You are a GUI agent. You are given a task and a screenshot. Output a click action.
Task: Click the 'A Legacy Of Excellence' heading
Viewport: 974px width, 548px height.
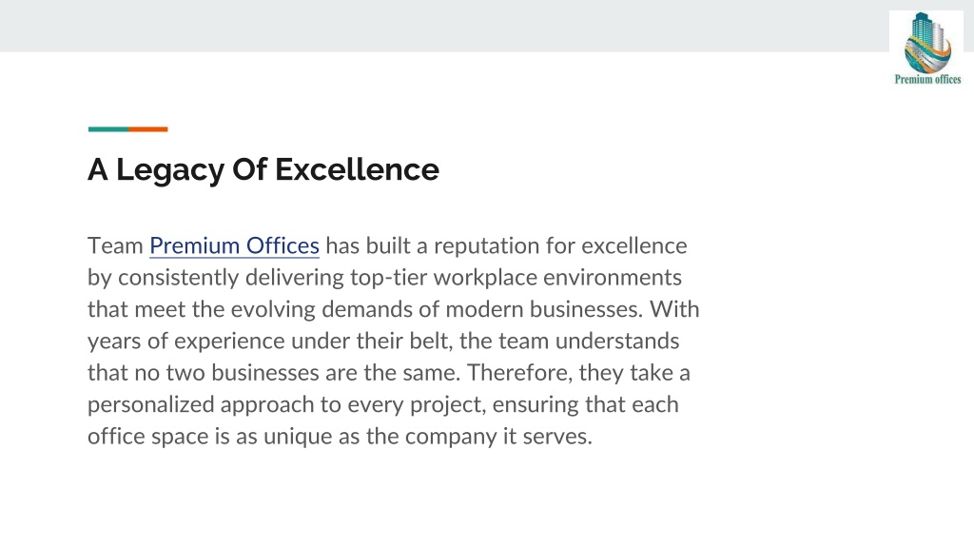(263, 169)
